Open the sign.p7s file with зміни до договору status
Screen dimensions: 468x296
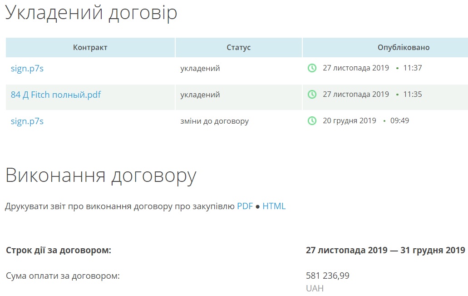[27, 121]
